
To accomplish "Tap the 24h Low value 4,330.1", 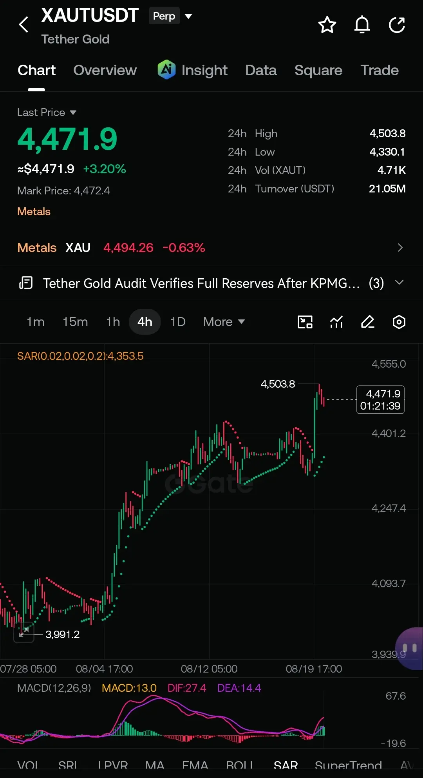I will tap(387, 152).
